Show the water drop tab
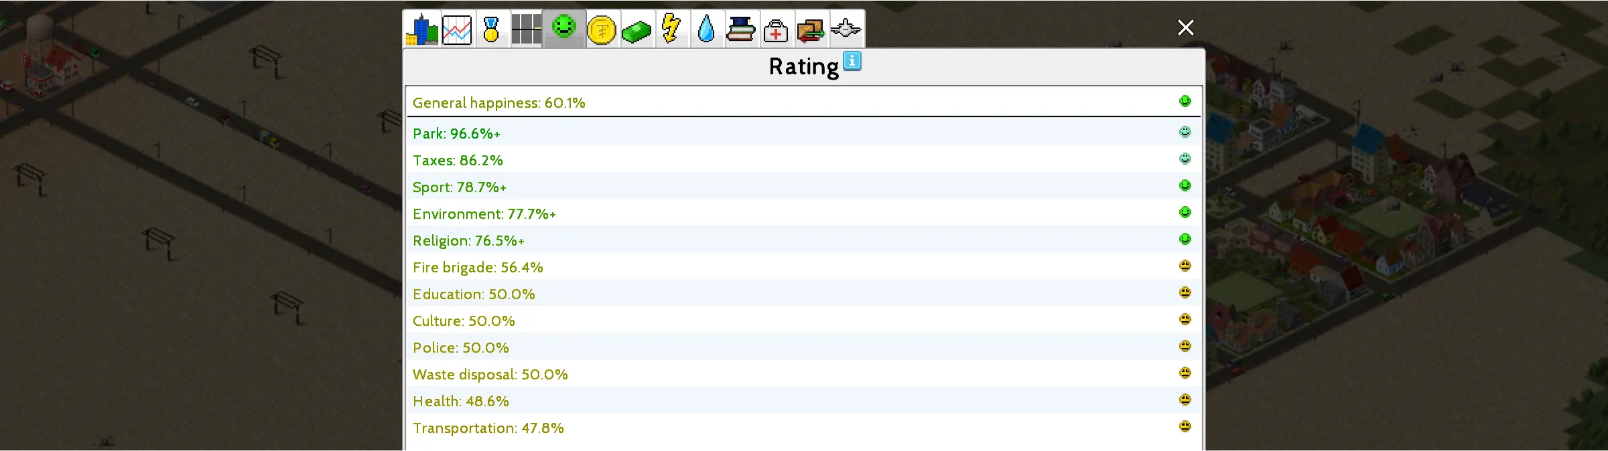Image resolution: width=1608 pixels, height=451 pixels. click(706, 29)
